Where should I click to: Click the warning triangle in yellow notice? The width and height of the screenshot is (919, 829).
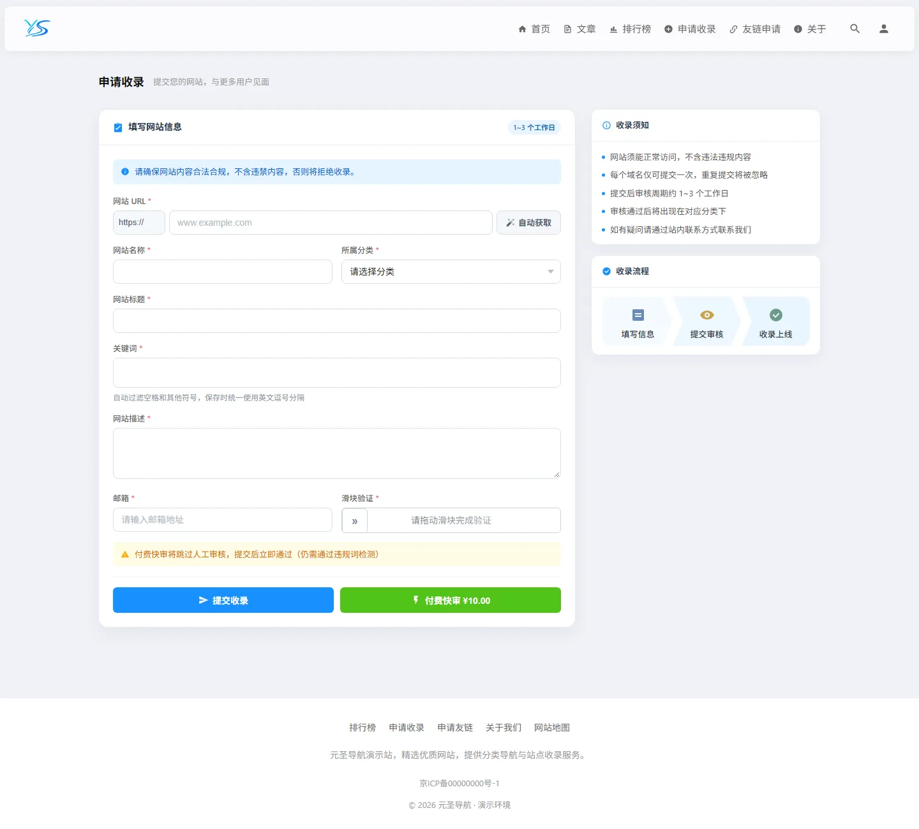125,555
